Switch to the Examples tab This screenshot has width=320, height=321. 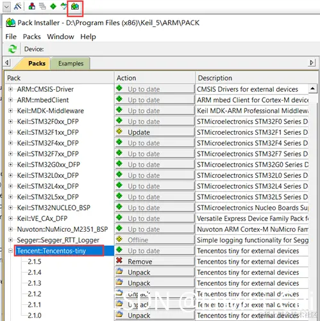click(x=71, y=64)
